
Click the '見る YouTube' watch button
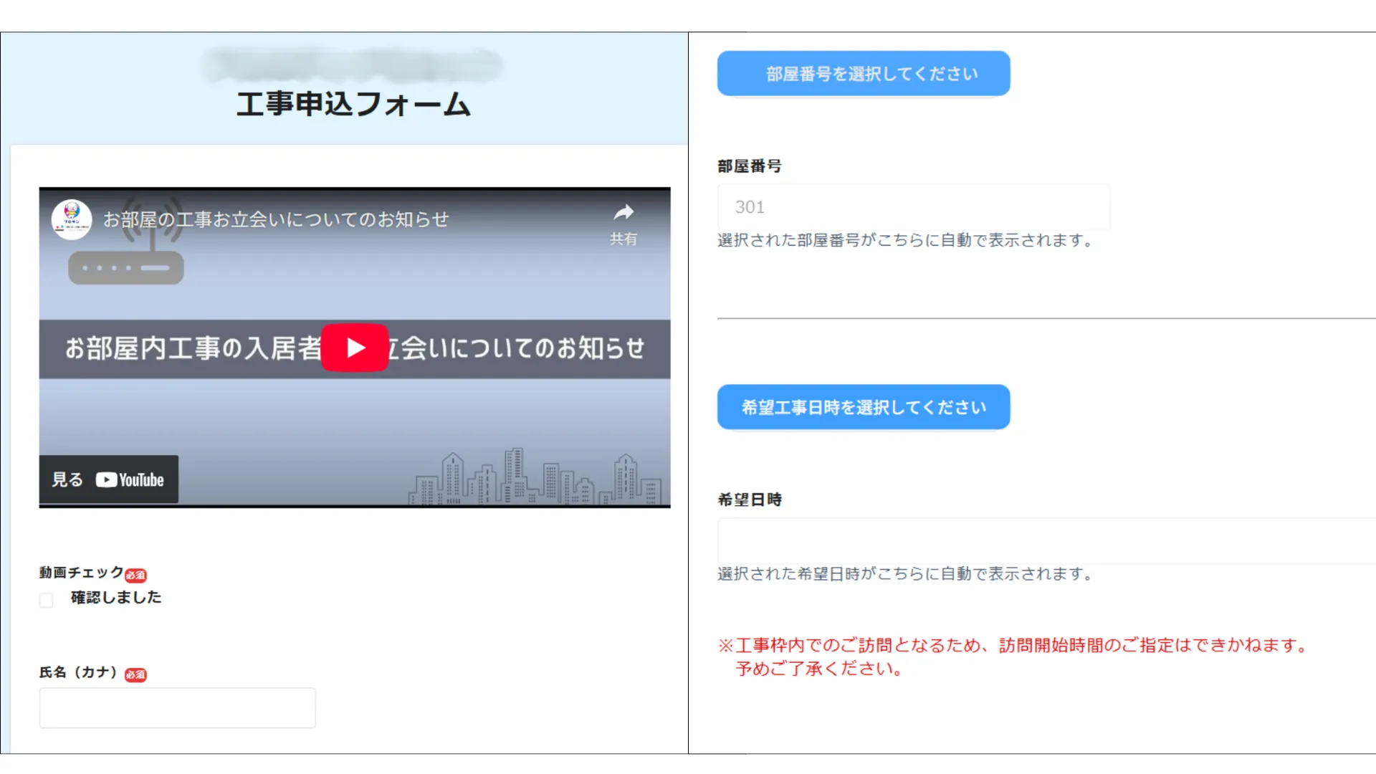pyautogui.click(x=108, y=479)
